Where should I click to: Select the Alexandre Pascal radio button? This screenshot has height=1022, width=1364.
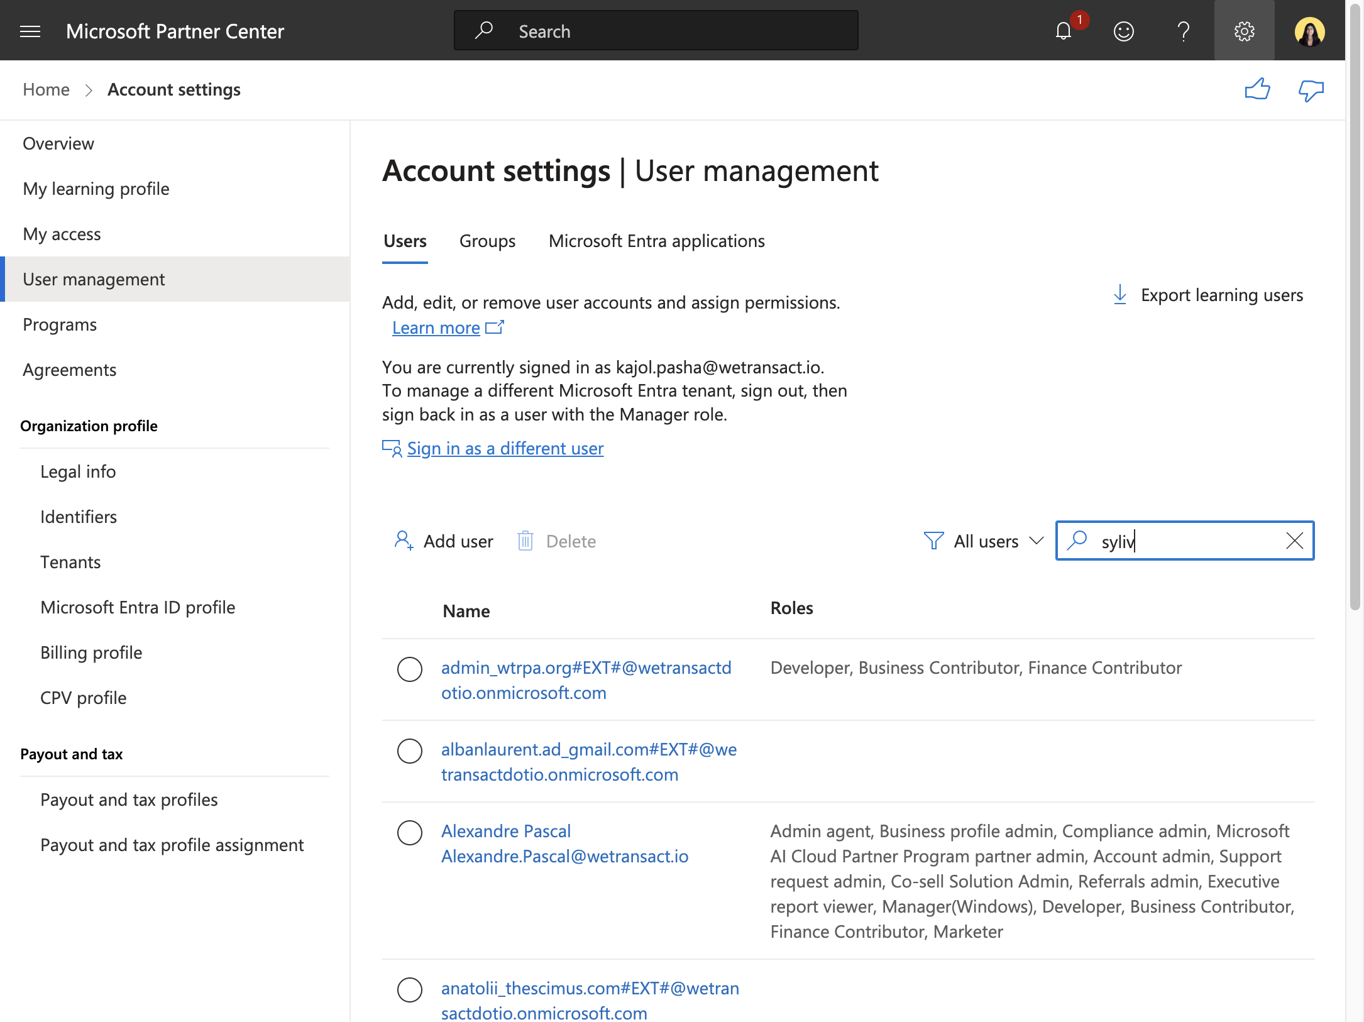[409, 832]
